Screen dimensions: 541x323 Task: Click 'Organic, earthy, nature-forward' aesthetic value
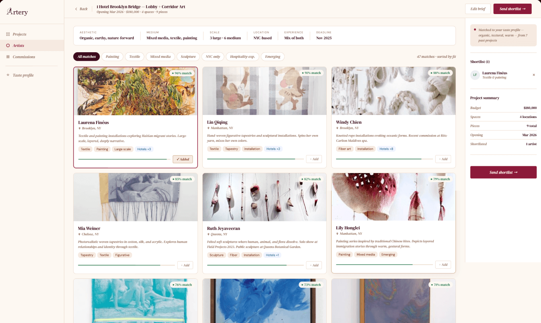[x=107, y=38]
